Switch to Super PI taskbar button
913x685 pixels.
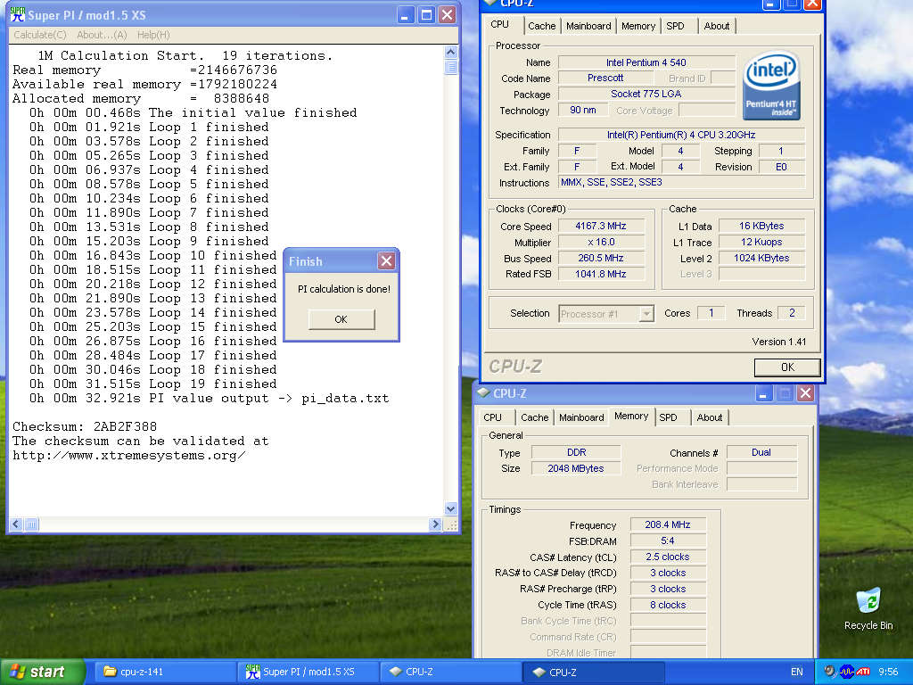pyautogui.click(x=308, y=672)
